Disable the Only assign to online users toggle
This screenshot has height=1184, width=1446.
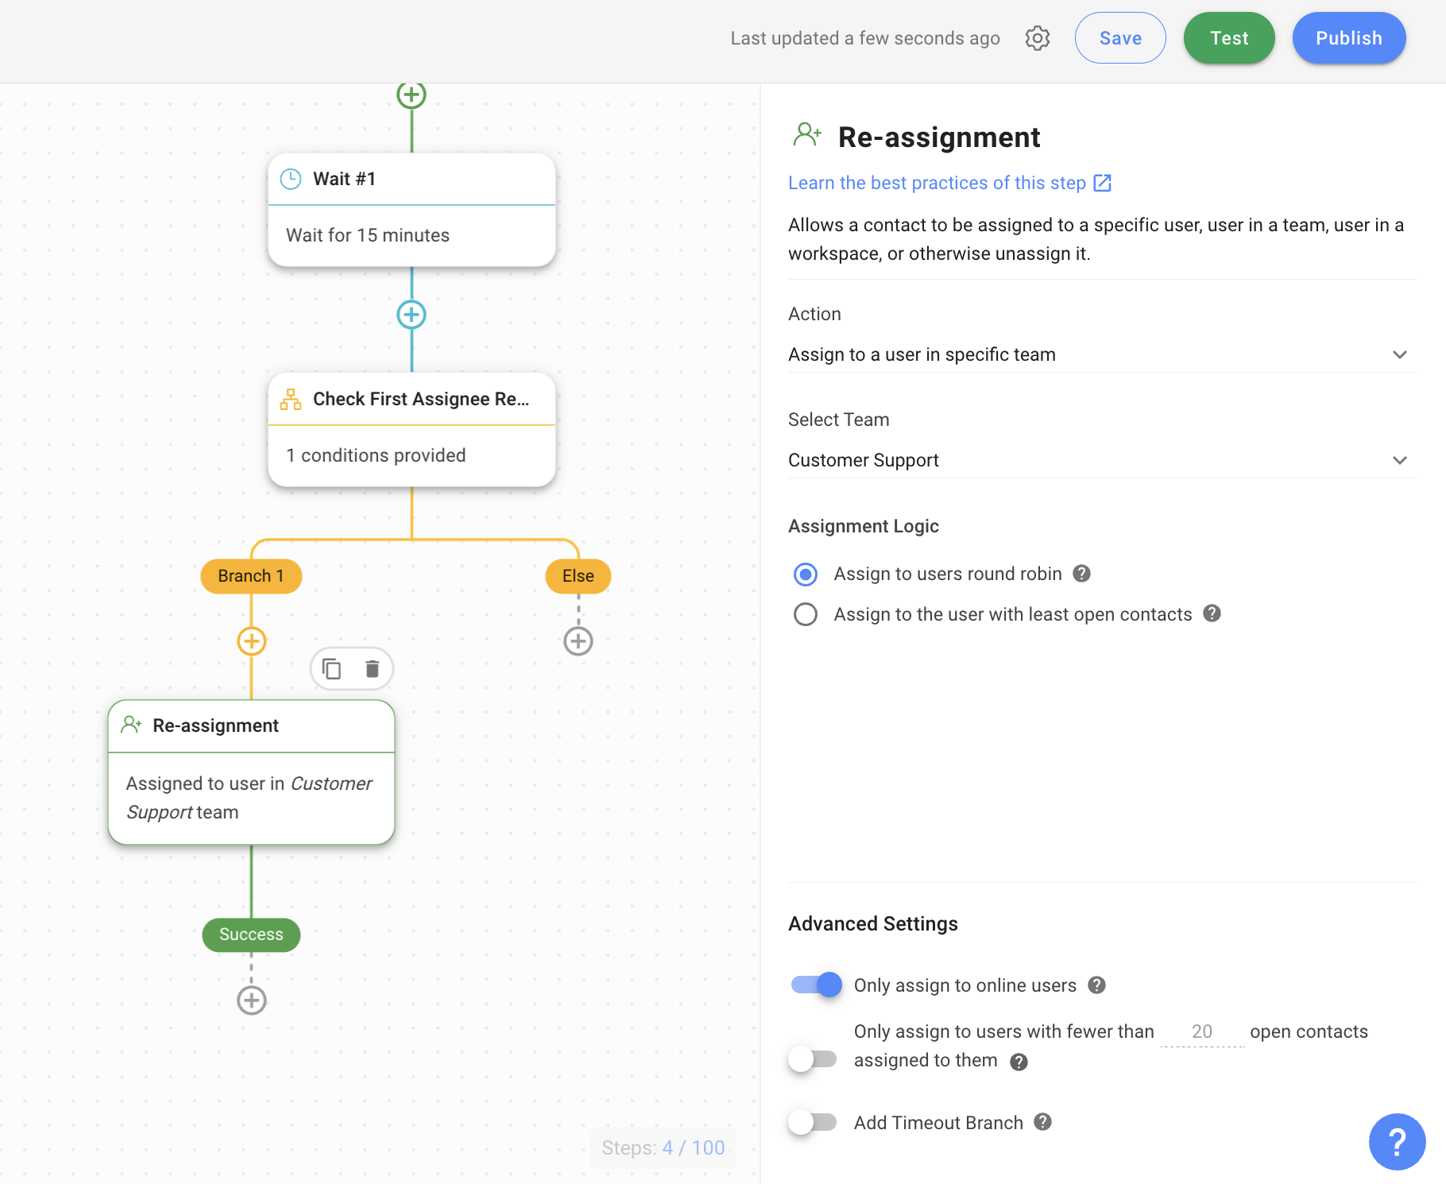click(816, 985)
